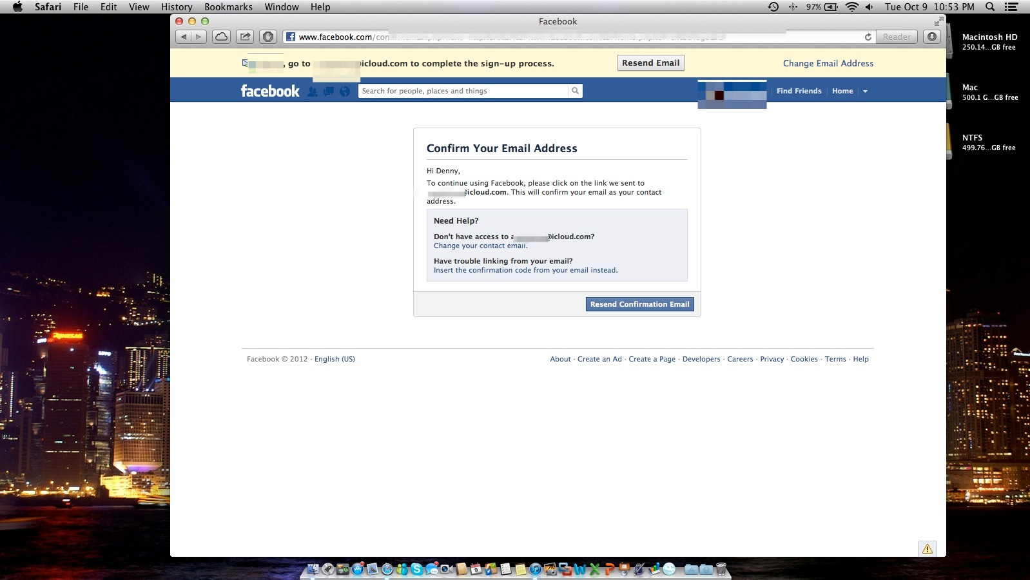Click the facebook logo
This screenshot has width=1030, height=580.
click(270, 91)
